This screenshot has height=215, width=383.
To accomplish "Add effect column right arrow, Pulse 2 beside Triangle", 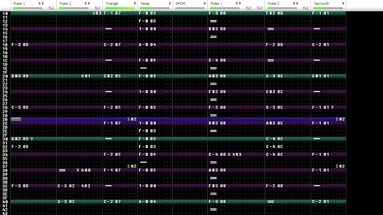I will pyautogui.click(x=89, y=3).
